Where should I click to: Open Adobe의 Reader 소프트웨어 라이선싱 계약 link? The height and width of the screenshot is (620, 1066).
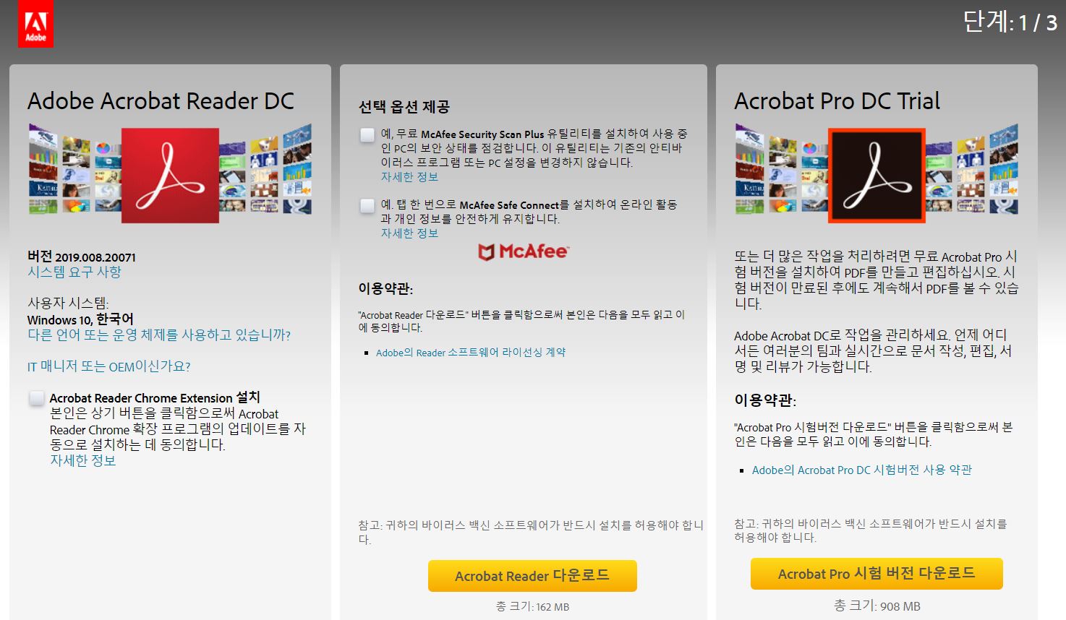[x=471, y=353]
